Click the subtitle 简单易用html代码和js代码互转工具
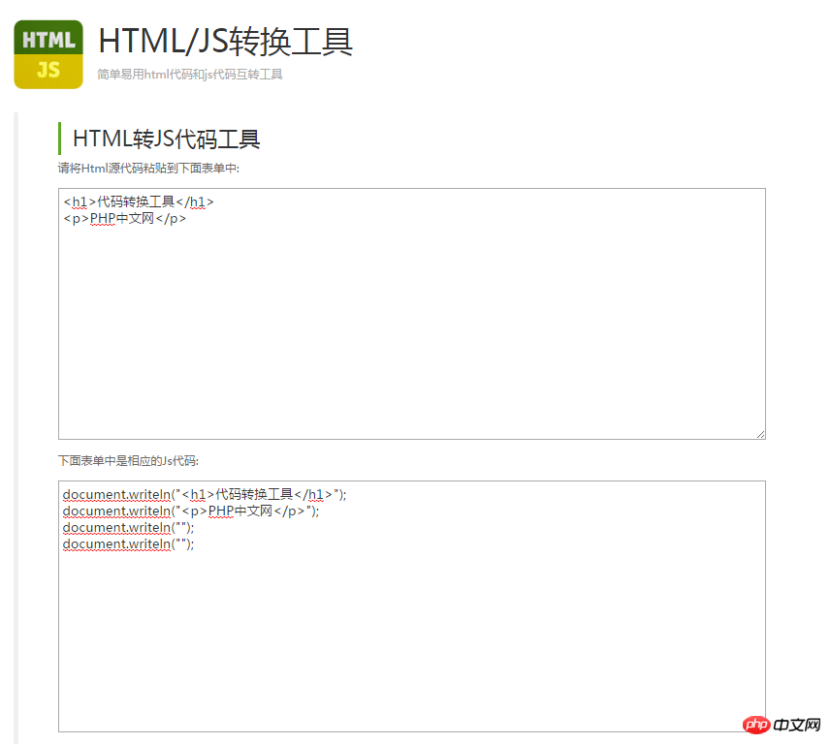This screenshot has width=831, height=744. click(189, 73)
